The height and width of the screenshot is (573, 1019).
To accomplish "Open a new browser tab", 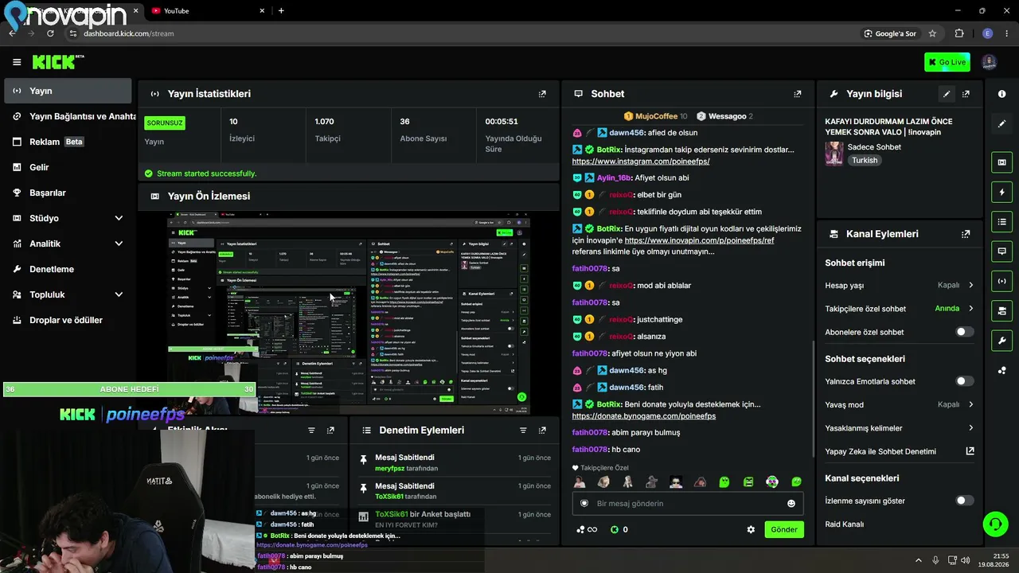I will [281, 10].
